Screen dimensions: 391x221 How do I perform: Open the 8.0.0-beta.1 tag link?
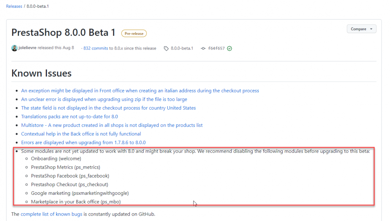(182, 48)
